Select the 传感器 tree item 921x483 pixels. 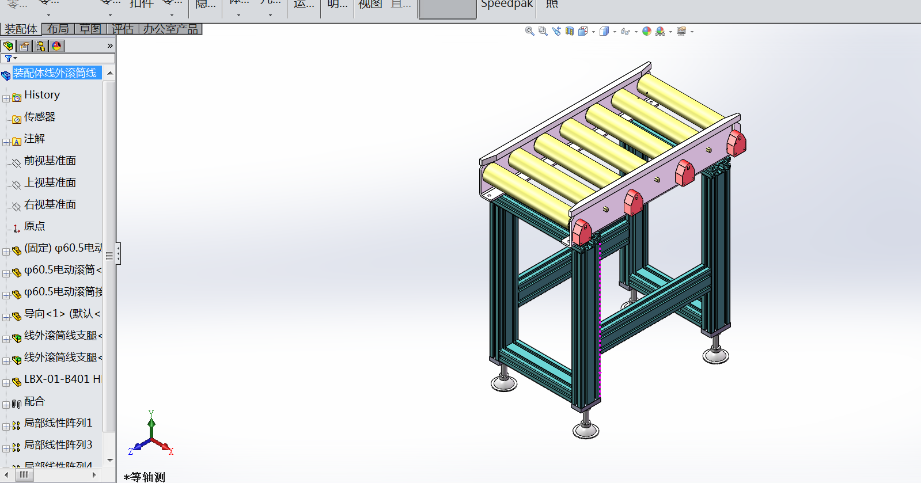pyautogui.click(x=40, y=117)
